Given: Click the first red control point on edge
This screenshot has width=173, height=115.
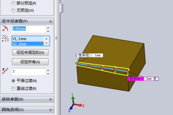Looking at the screenshot, I should (x=89, y=66).
